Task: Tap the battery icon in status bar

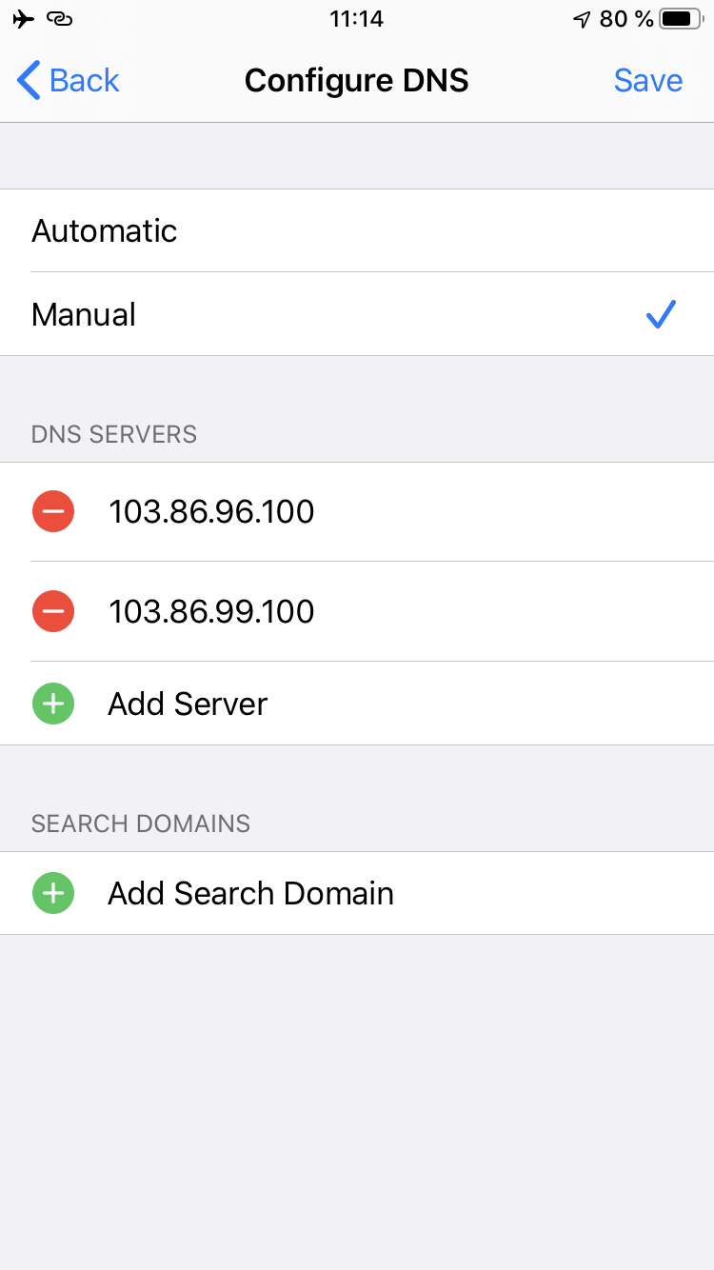Action: tap(680, 19)
